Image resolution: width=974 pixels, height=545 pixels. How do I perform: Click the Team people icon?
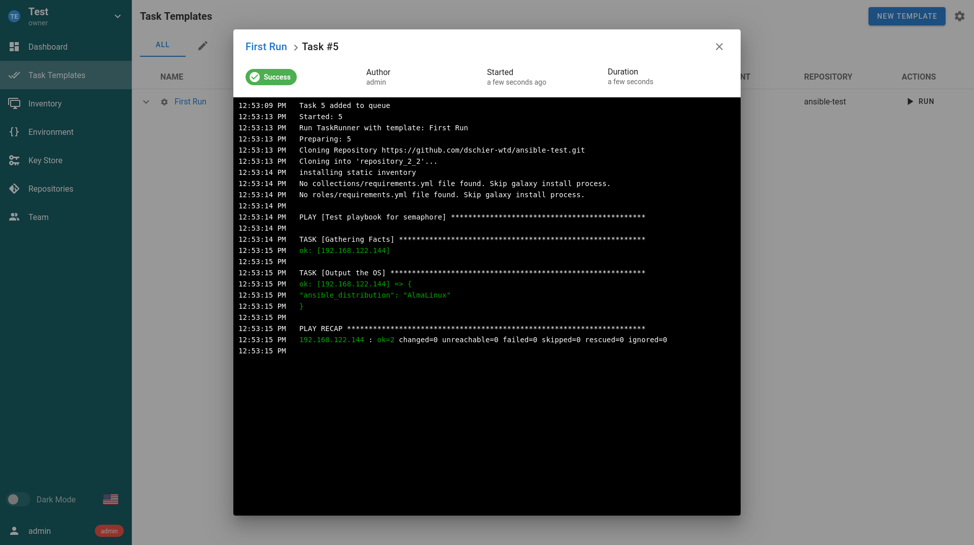pyautogui.click(x=14, y=217)
